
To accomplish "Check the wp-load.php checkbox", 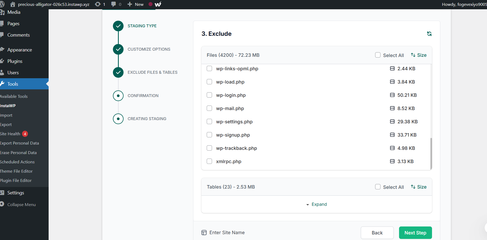I will coord(209,82).
